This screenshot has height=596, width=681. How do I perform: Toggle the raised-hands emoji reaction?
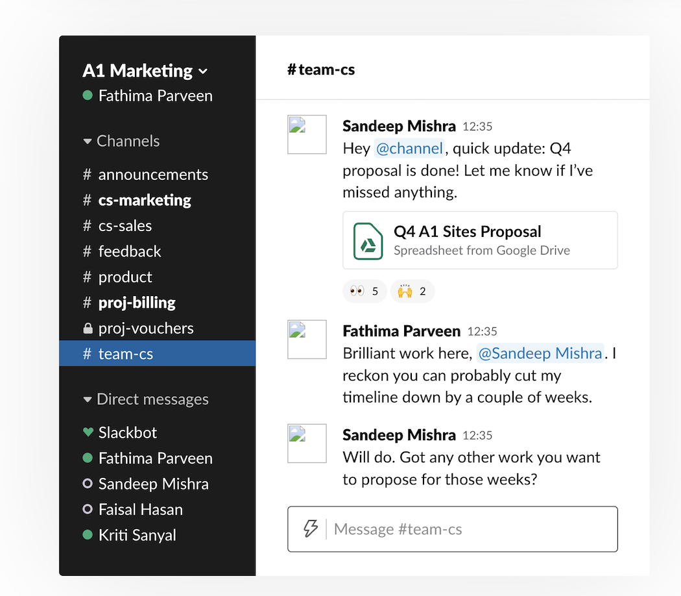pyautogui.click(x=412, y=291)
